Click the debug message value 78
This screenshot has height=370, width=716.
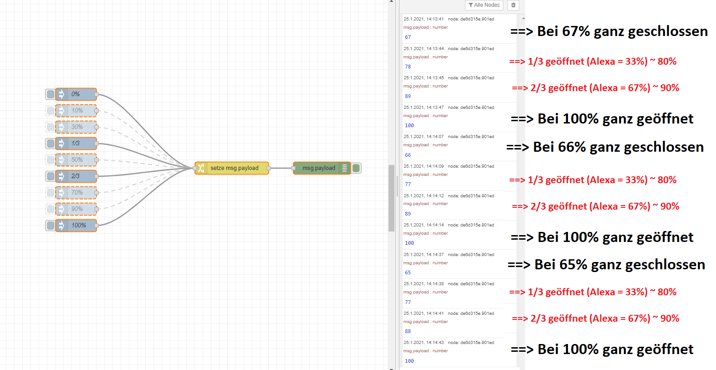tap(408, 67)
